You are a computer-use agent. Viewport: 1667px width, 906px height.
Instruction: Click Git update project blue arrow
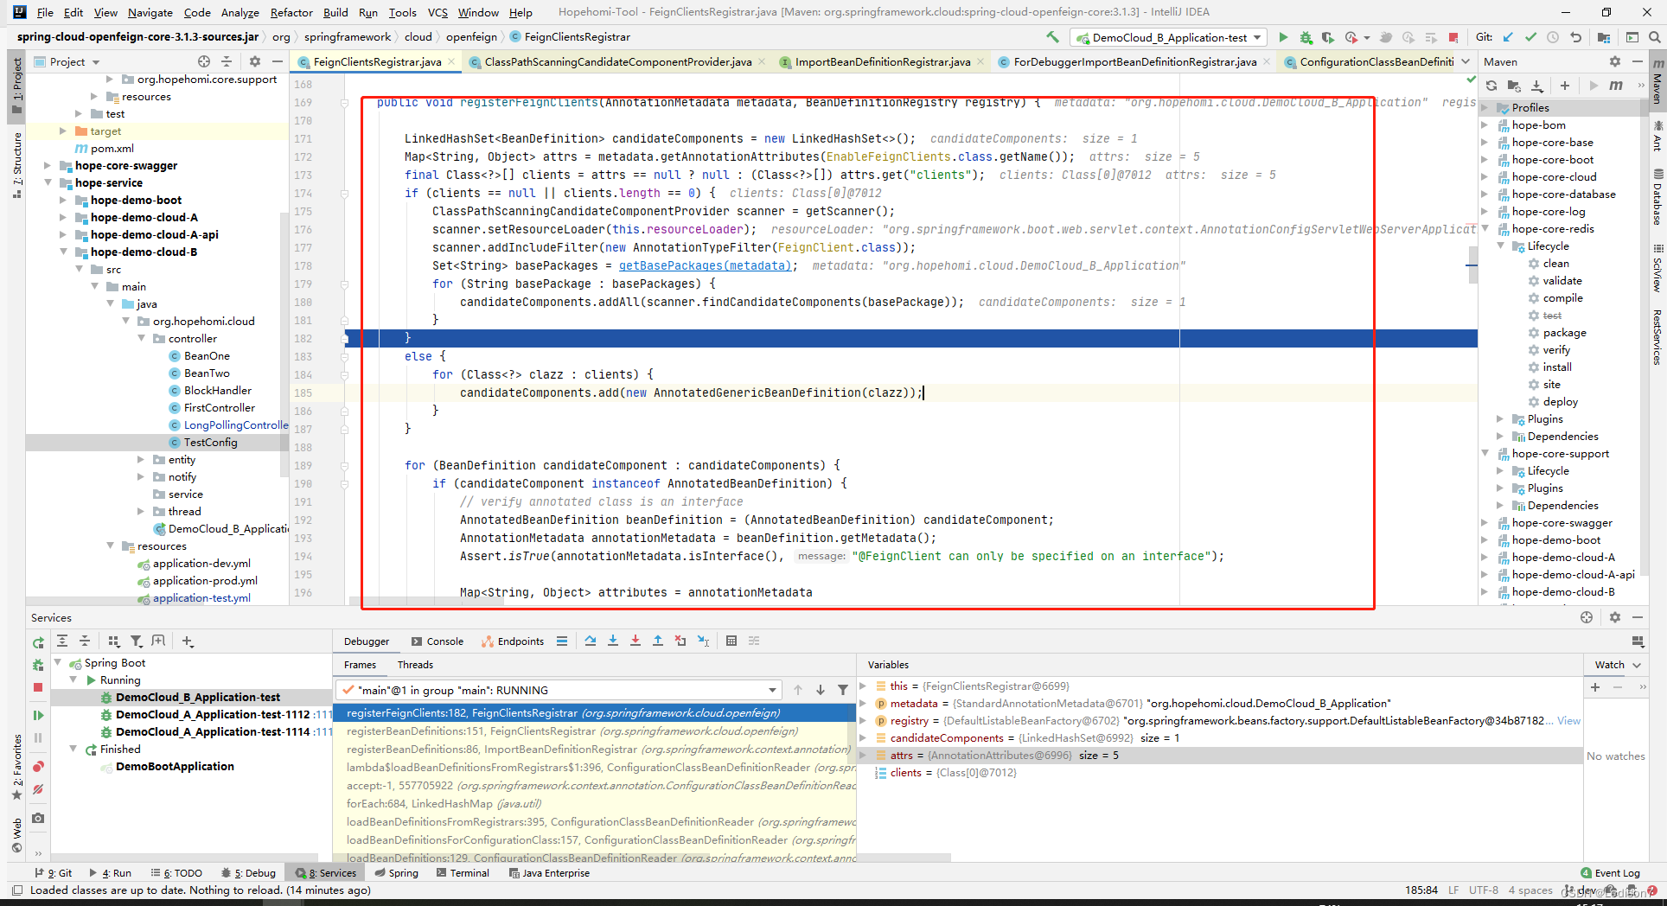1508,37
